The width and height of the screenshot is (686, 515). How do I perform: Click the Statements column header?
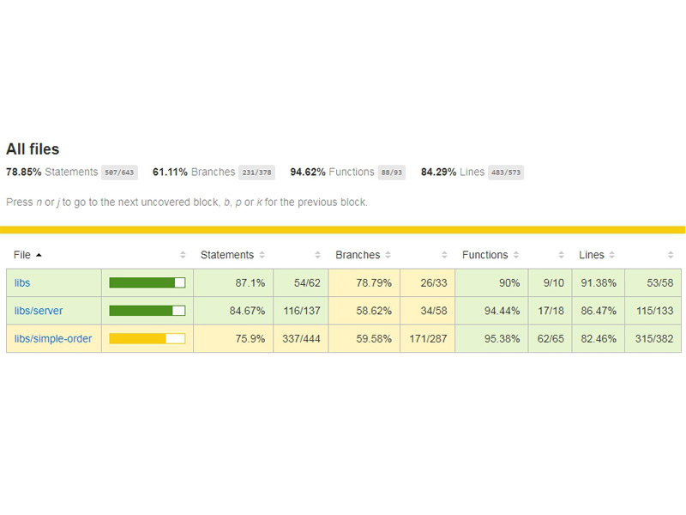pyautogui.click(x=226, y=255)
